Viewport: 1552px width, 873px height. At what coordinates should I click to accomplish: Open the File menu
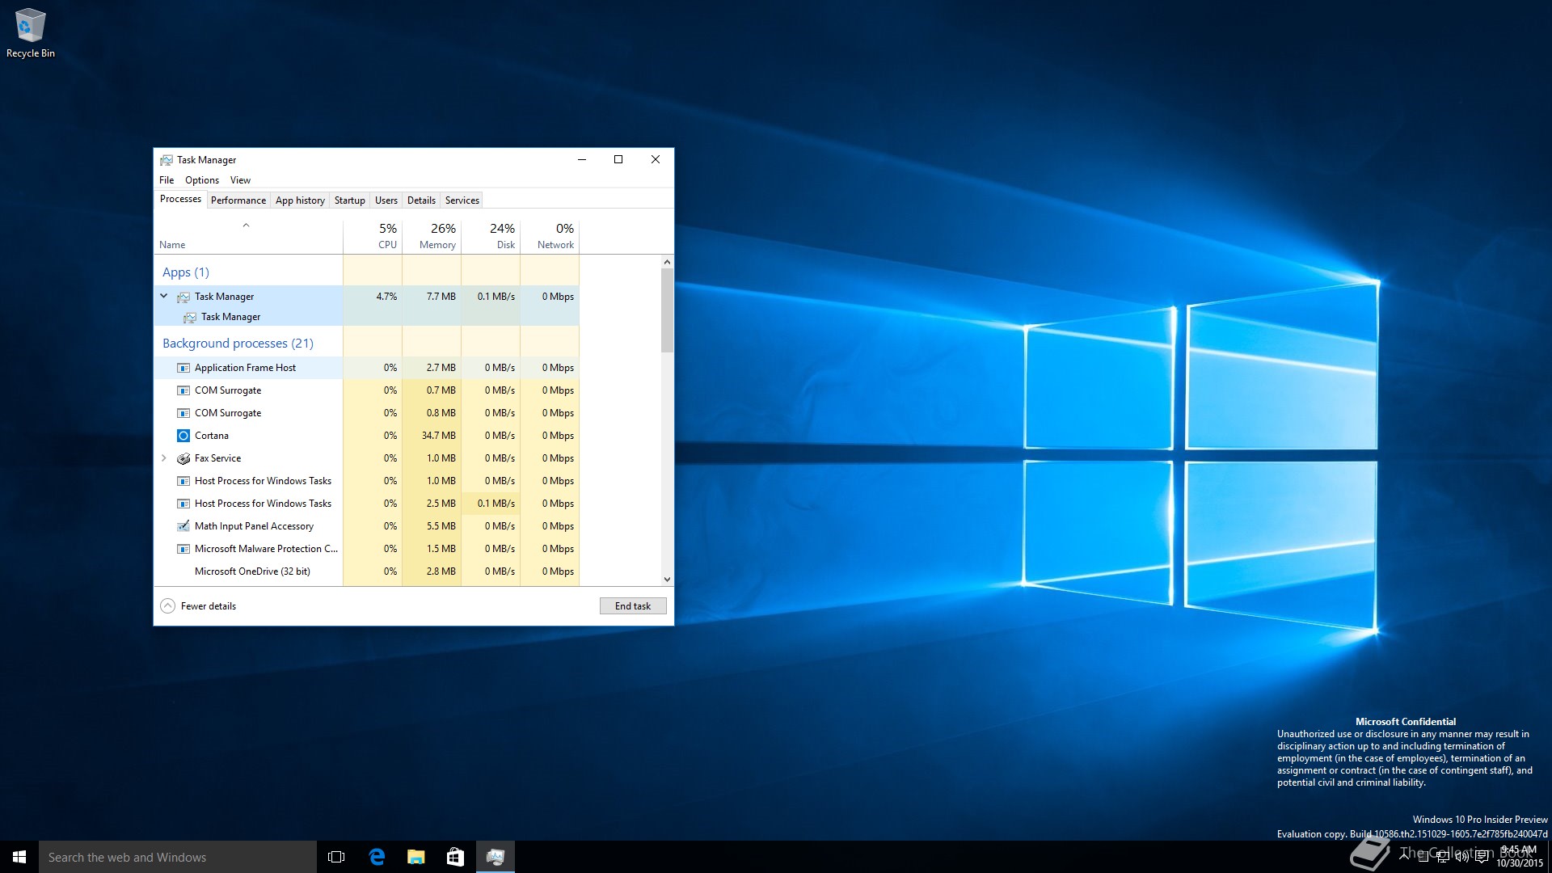click(167, 180)
